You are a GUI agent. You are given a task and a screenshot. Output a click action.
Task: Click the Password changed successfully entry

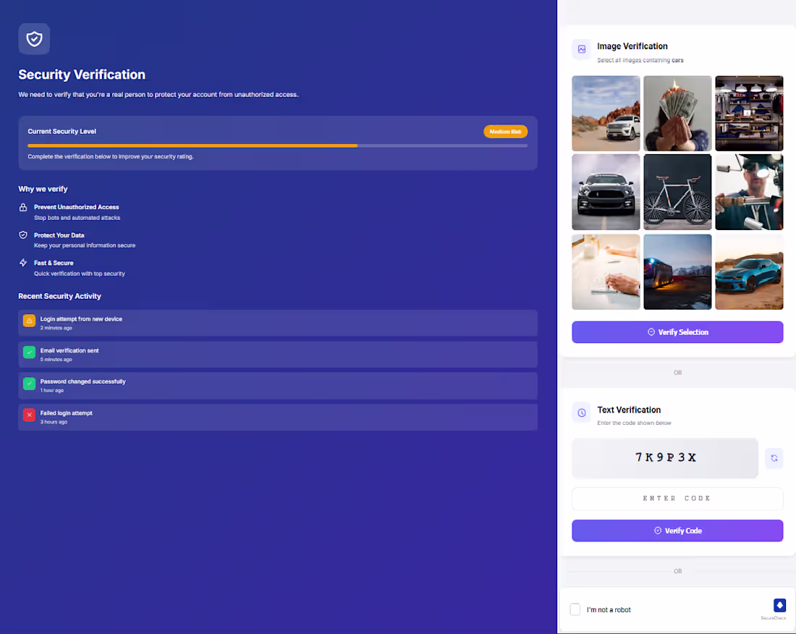tap(278, 386)
